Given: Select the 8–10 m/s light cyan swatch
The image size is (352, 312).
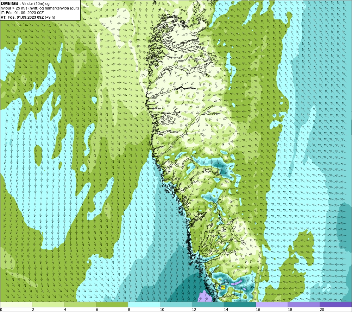Looking at the screenshot, I should click(144, 304).
